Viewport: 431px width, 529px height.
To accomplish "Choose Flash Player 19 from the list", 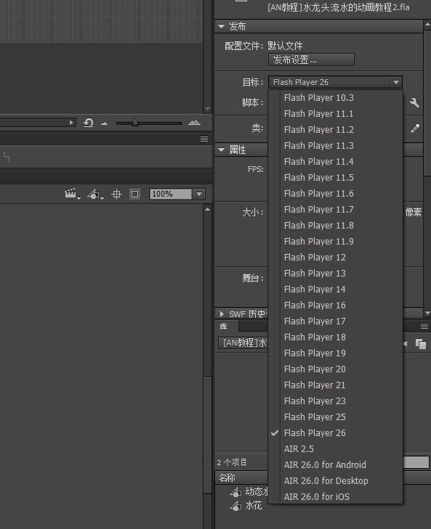I will pos(342,353).
